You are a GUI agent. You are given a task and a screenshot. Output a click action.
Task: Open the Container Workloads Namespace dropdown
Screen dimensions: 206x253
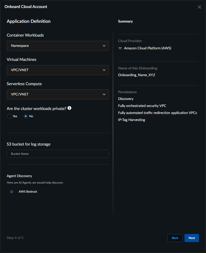(57, 46)
